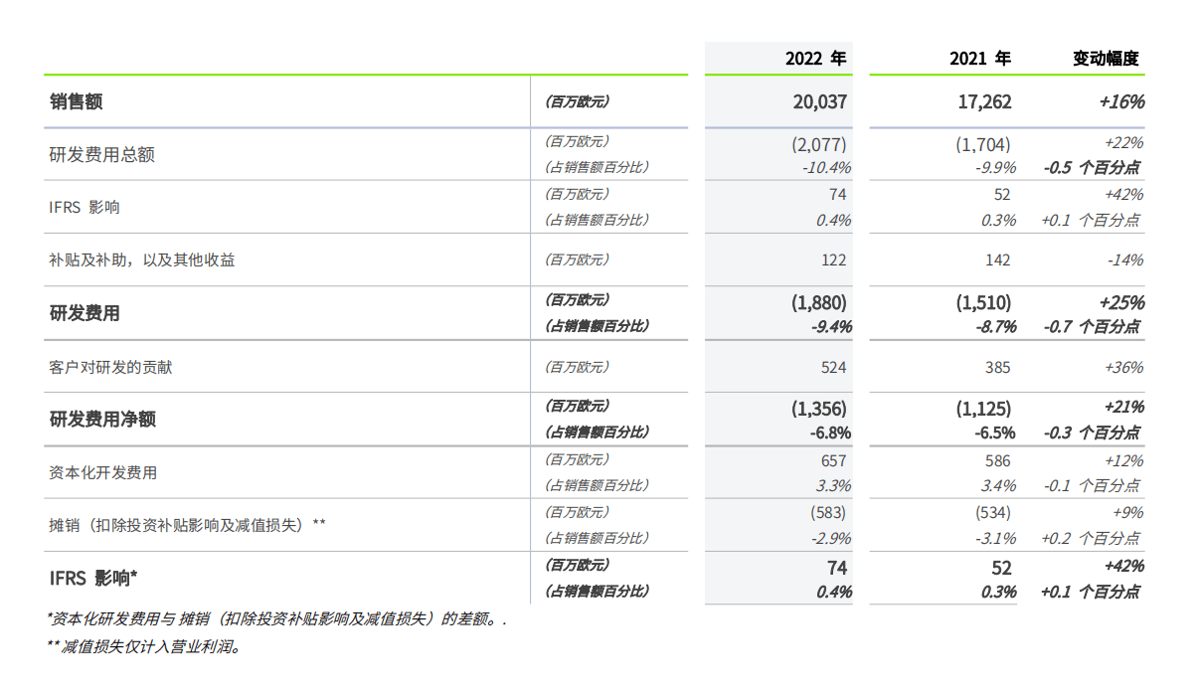The image size is (1199, 696).
Task: Click the '+25%' change cell
Action: 1122,302
